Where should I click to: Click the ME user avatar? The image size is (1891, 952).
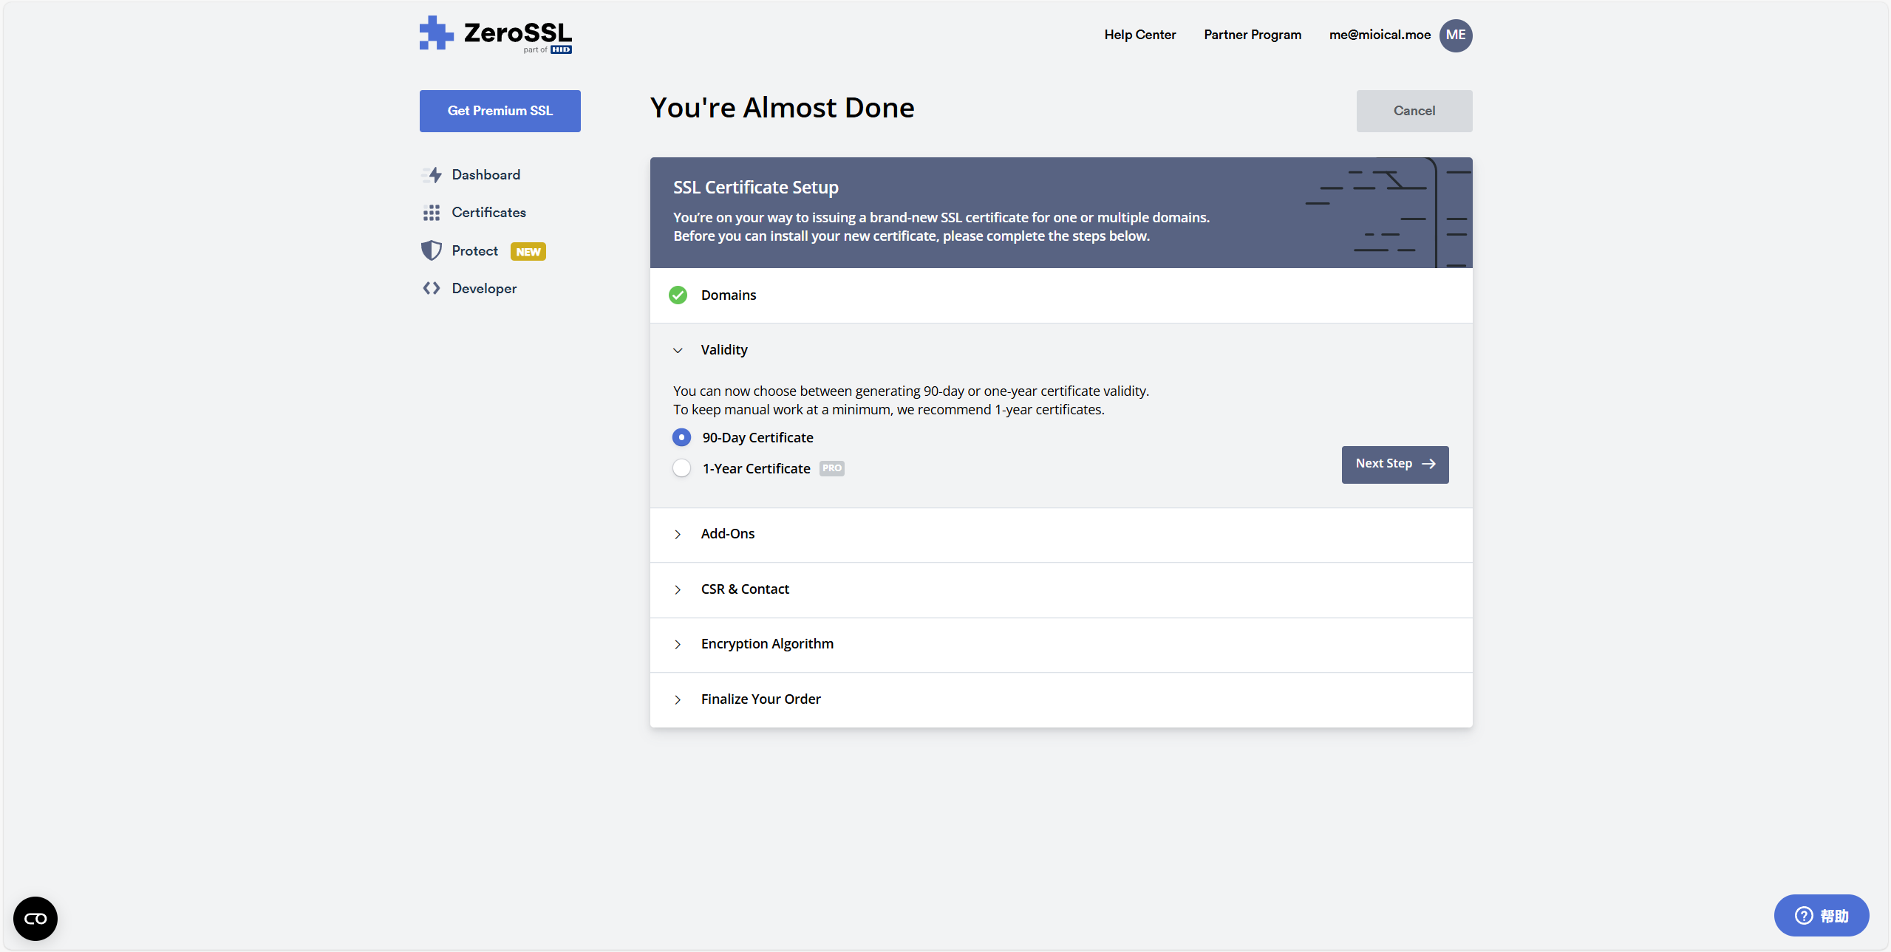click(x=1455, y=35)
